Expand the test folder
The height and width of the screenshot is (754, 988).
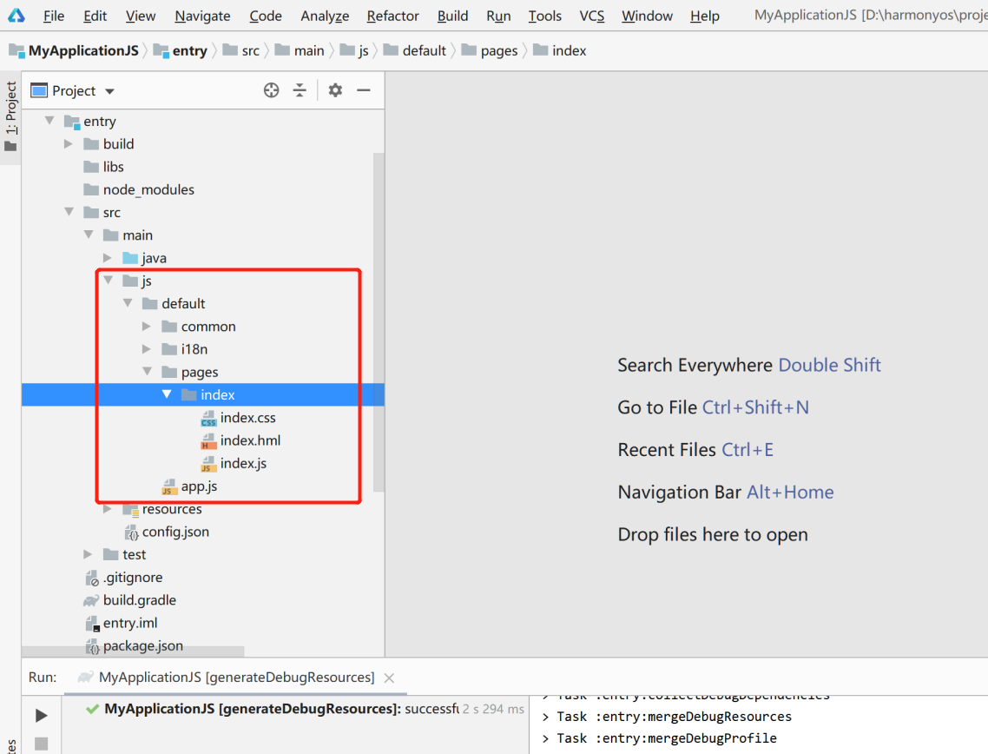(88, 554)
